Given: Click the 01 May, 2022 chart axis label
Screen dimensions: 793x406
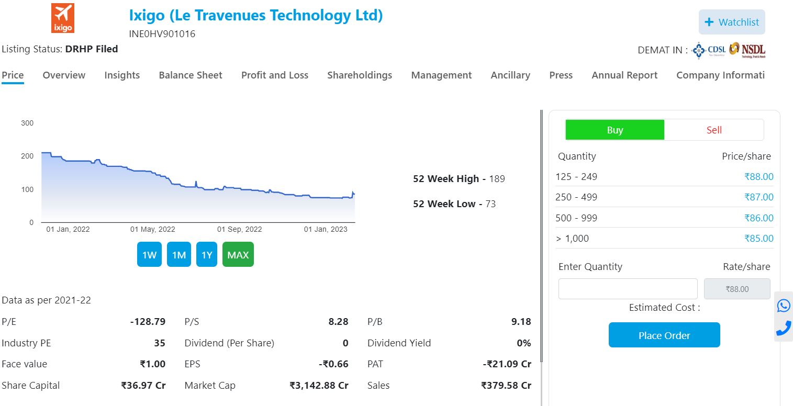Looking at the screenshot, I should 153,229.
